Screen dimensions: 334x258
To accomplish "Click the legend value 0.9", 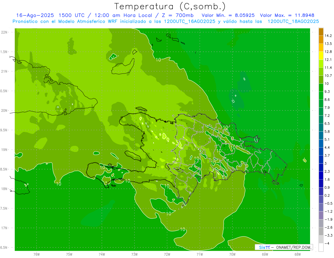I will point(327,187).
